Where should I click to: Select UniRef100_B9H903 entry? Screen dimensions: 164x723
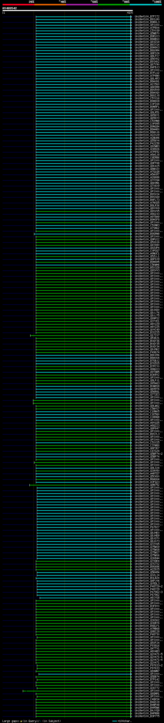coord(147,47)
